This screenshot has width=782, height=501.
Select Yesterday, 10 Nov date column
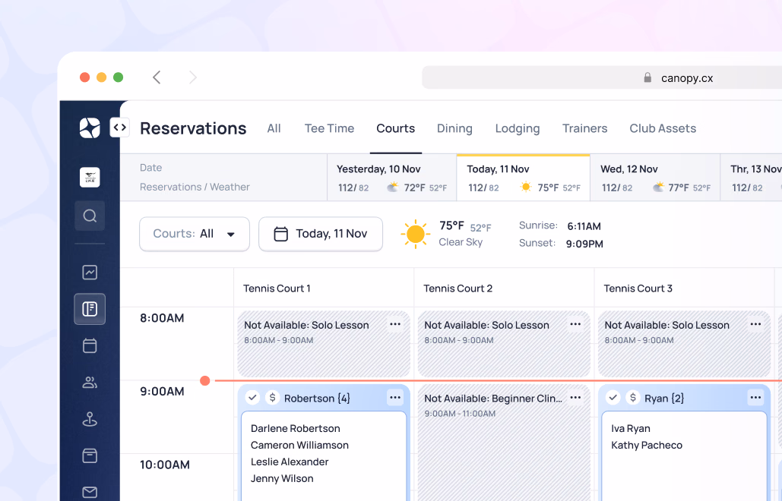392,178
